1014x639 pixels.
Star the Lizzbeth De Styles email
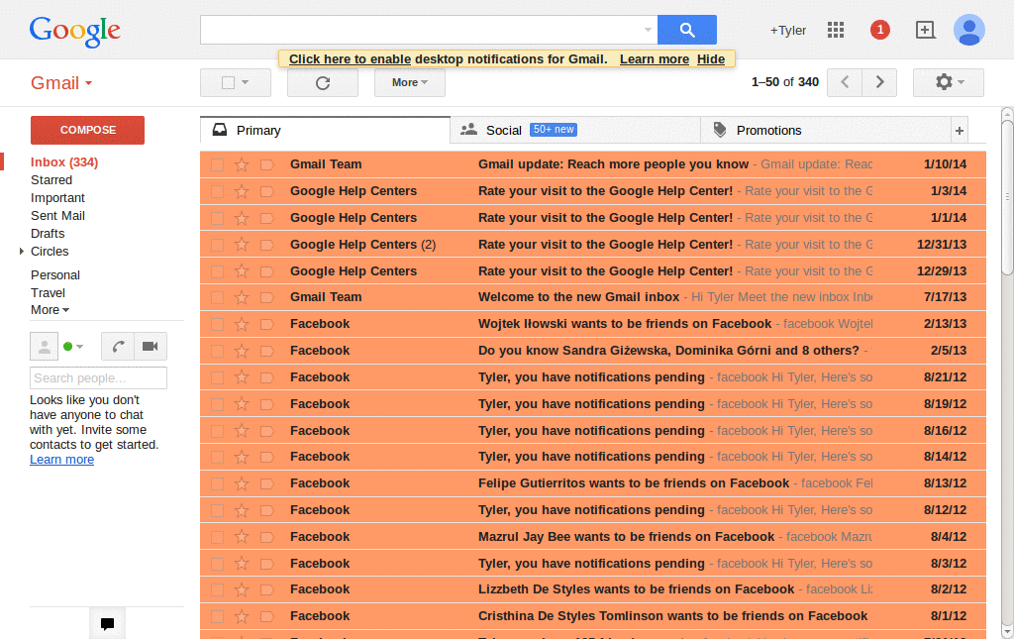pos(242,589)
